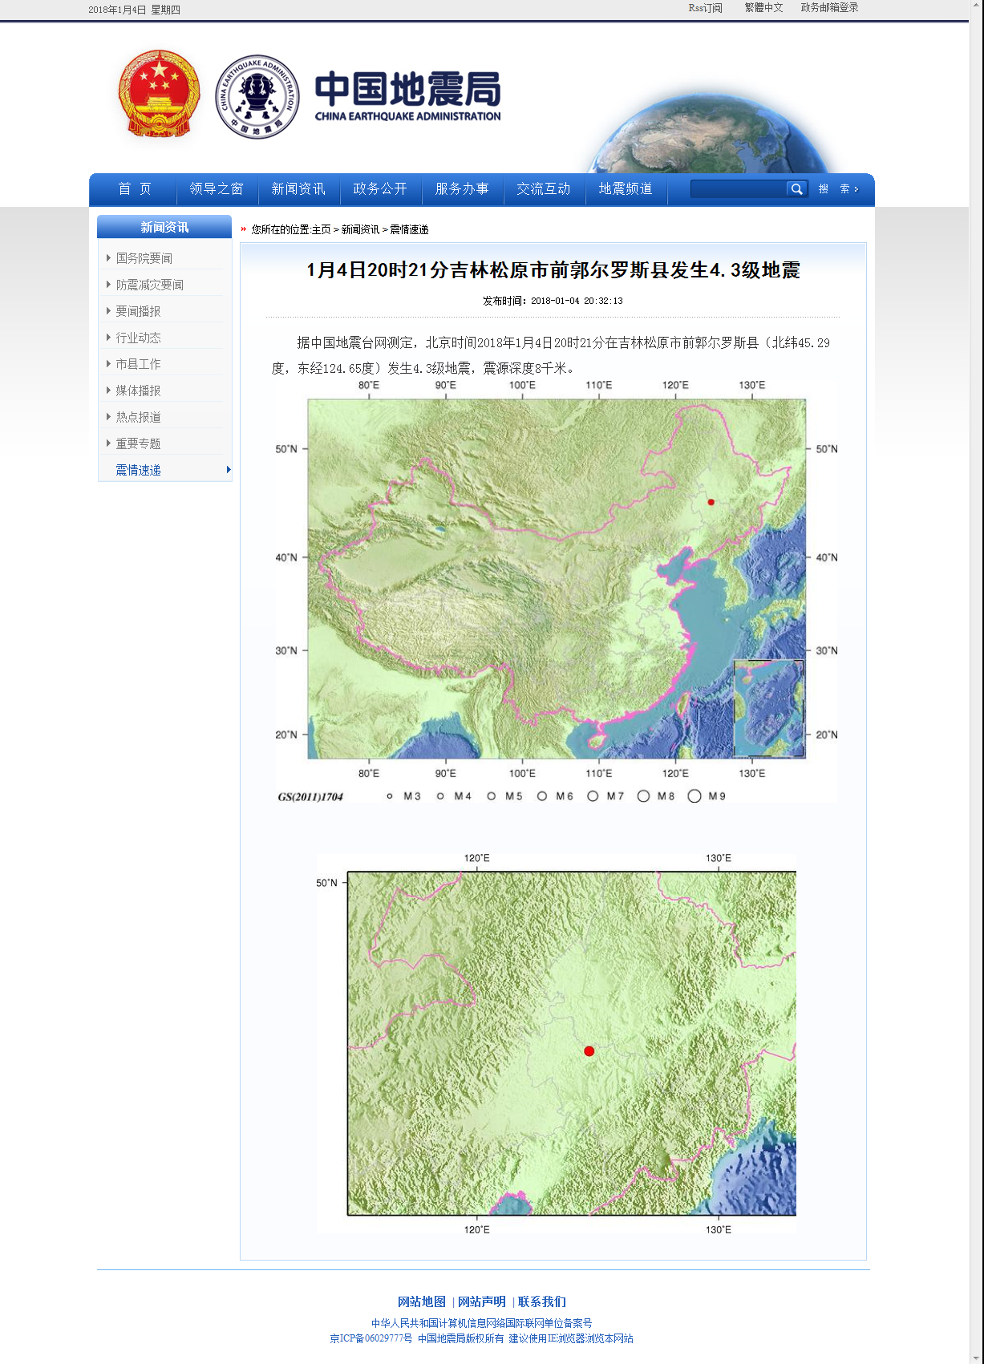
Task: Open the 网站声明 footer link
Action: point(481,1301)
